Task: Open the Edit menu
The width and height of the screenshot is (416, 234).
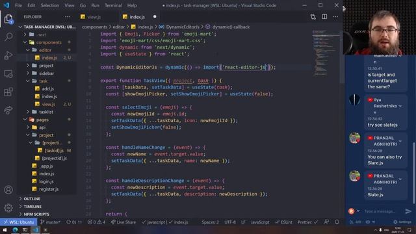Action: tap(31, 5)
